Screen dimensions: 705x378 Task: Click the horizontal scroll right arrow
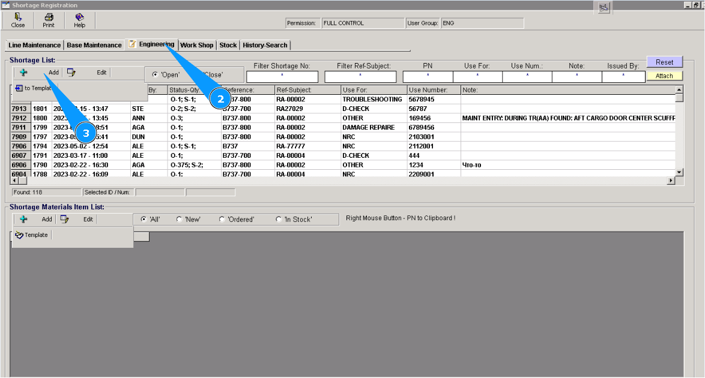point(671,181)
